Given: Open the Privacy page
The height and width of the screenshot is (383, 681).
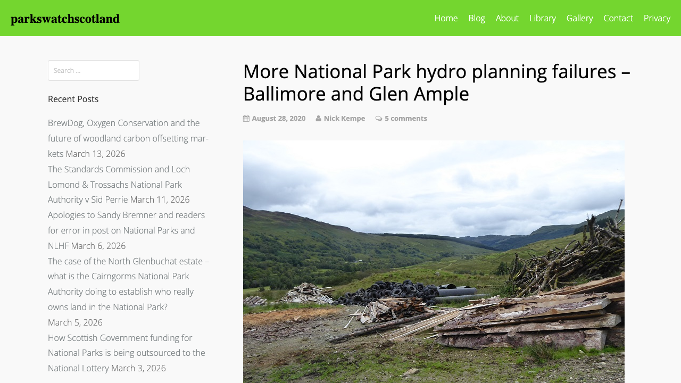Looking at the screenshot, I should pos(657,18).
